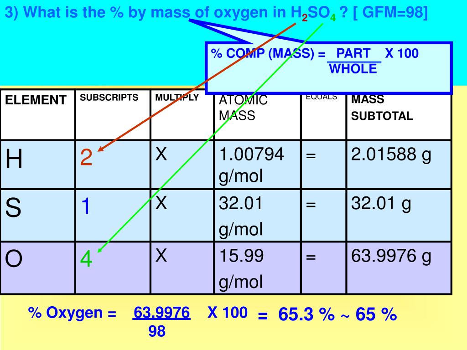Click 'X 100' in the formula box
This screenshot has height=350, width=467.
(x=402, y=53)
